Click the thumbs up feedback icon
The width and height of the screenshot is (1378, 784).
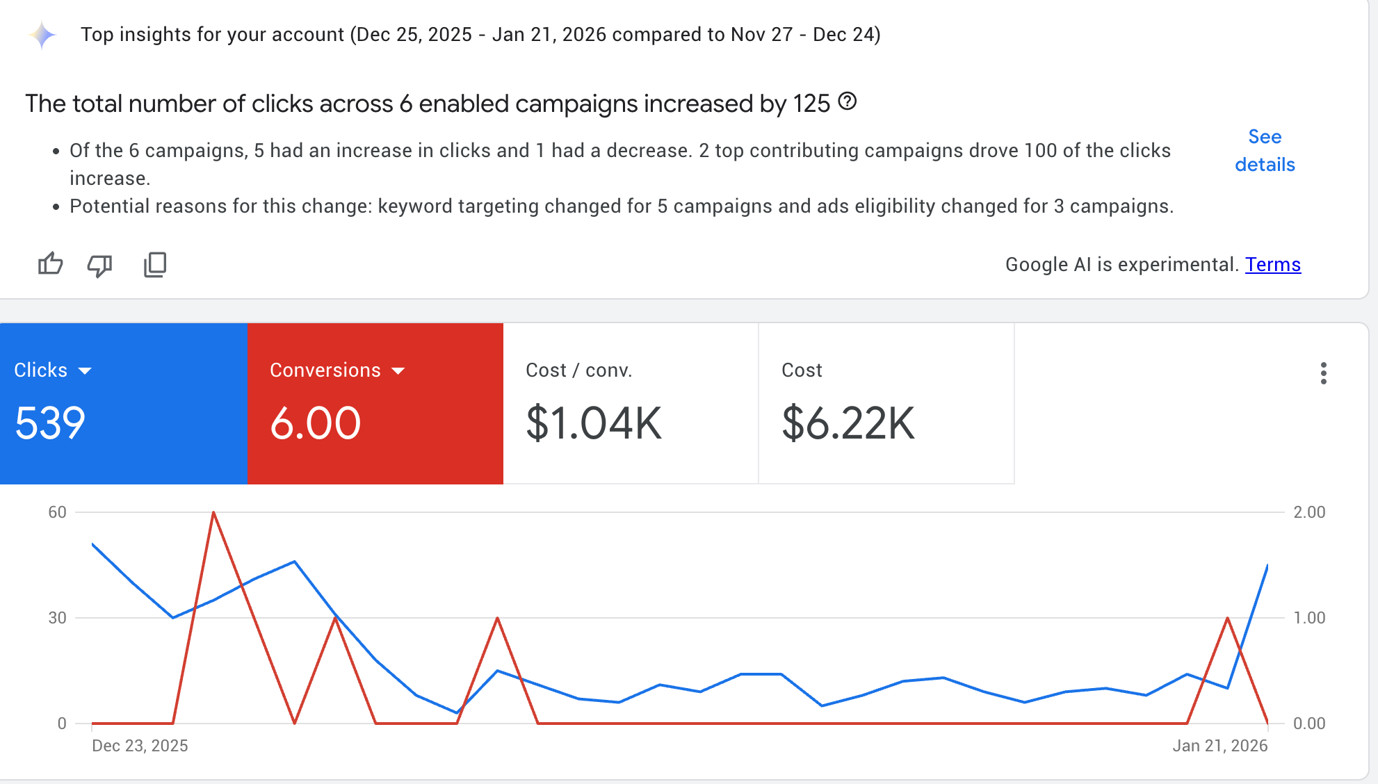tap(50, 264)
